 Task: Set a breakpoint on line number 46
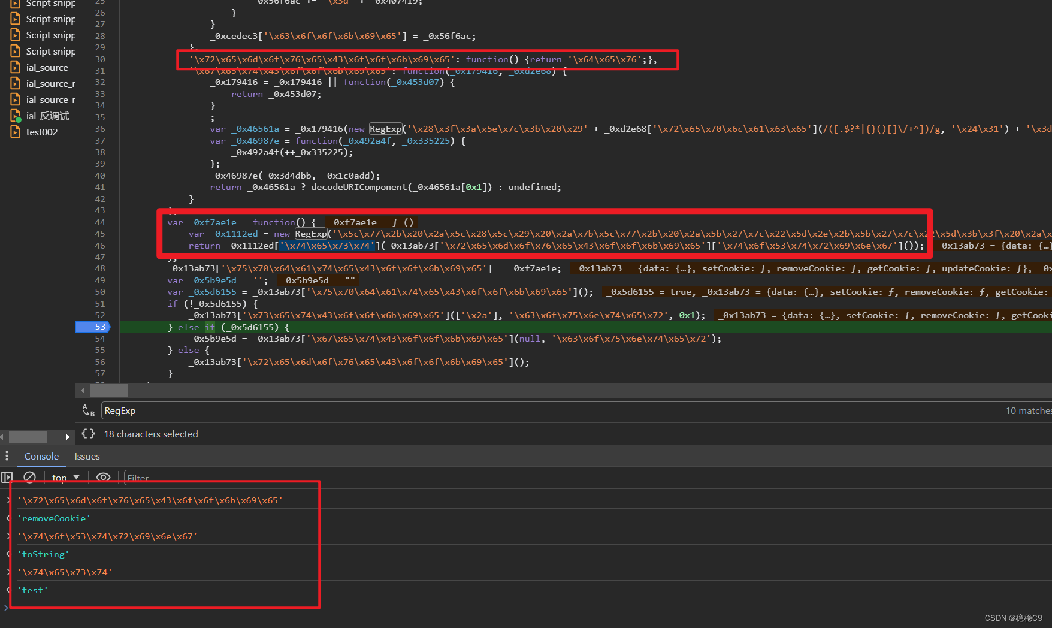pos(99,246)
